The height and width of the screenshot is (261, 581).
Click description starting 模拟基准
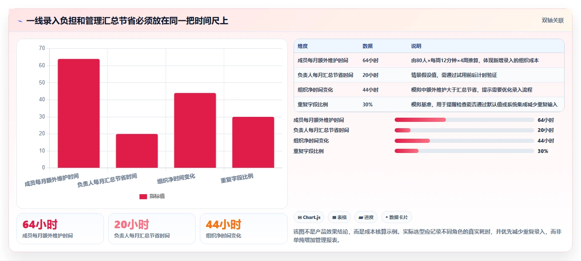[x=484, y=105]
